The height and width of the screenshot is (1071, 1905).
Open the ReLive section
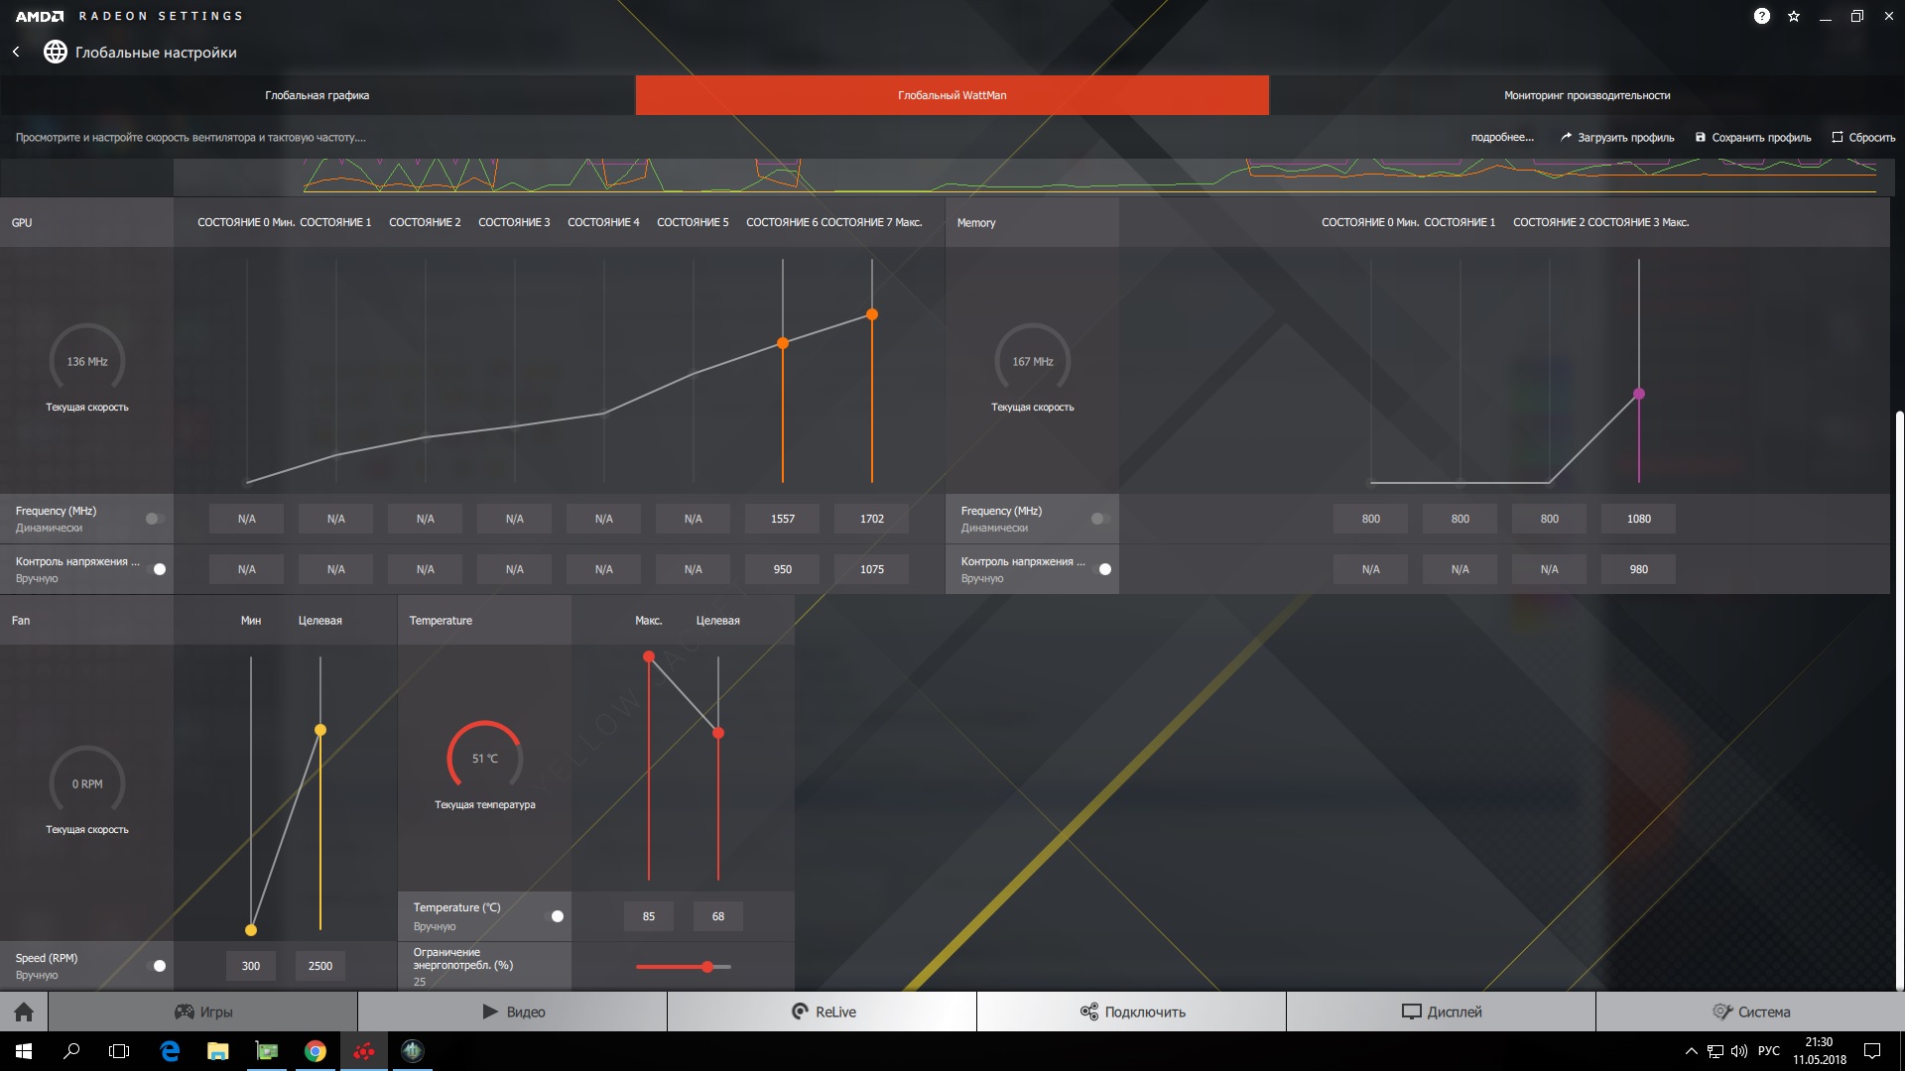click(823, 1011)
